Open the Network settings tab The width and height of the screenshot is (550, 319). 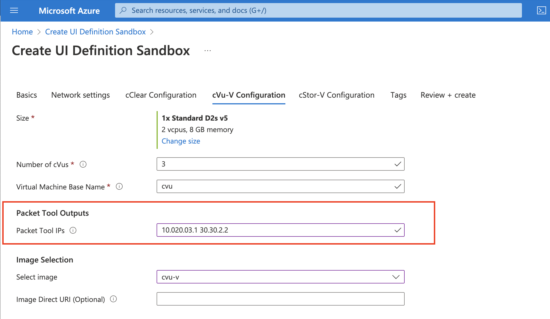(81, 95)
